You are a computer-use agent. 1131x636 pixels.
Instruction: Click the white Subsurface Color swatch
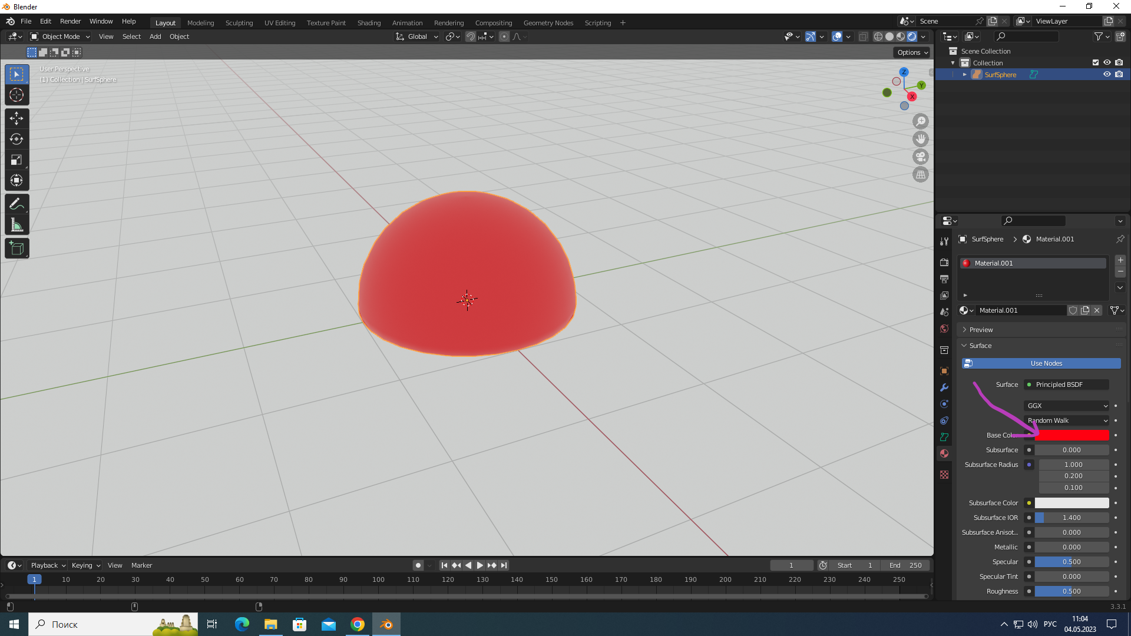coord(1072,503)
